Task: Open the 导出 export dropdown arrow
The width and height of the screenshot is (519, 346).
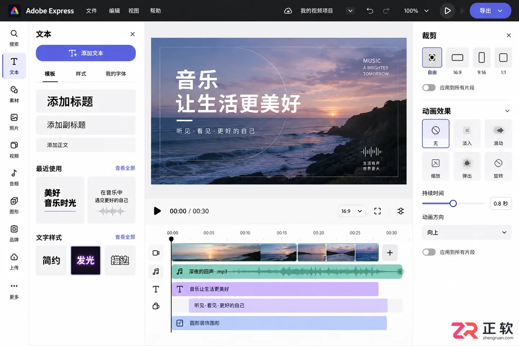Action: (x=500, y=11)
